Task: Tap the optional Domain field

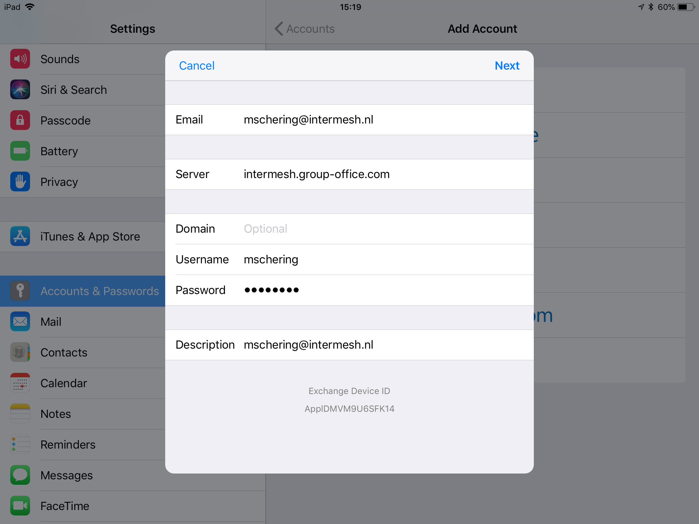Action: pos(349,229)
